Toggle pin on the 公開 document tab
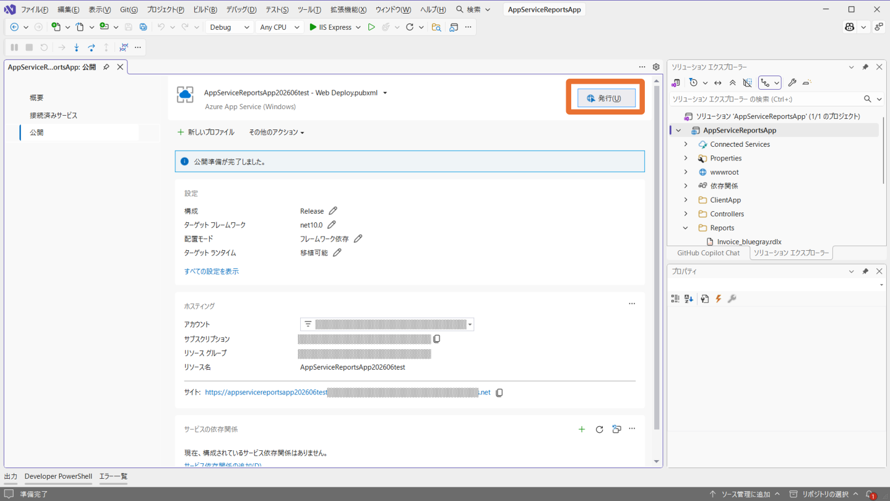Image resolution: width=890 pixels, height=501 pixels. (106, 67)
